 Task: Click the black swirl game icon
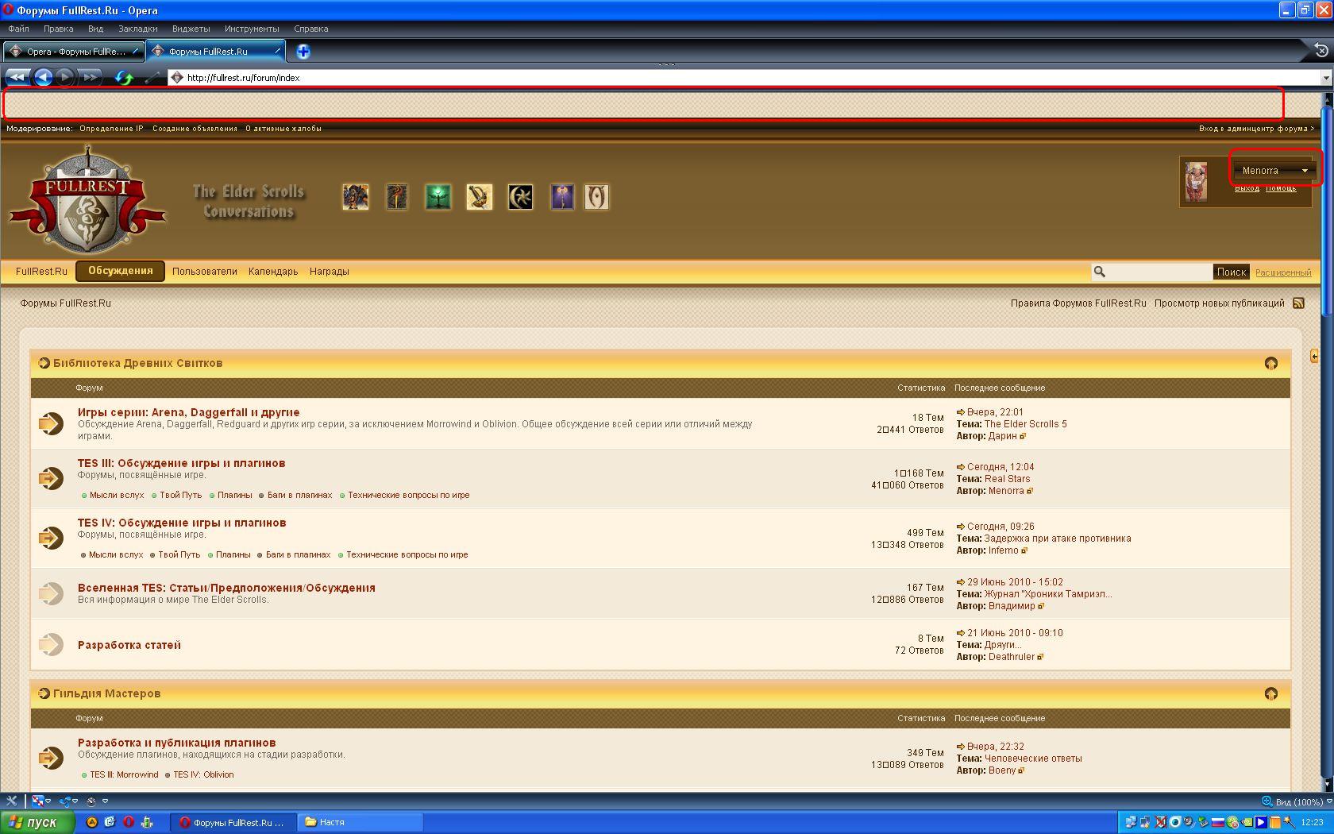coord(520,197)
